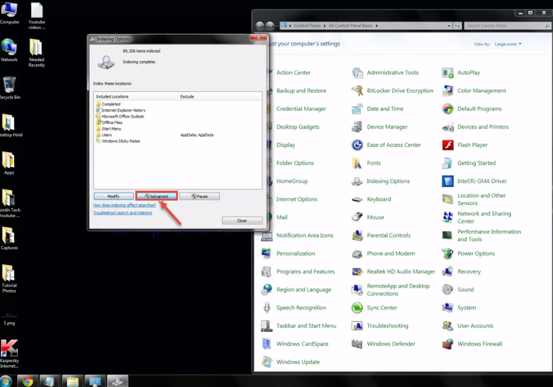
Task: Open Recycle Bin desktop icon
Action: 9,88
